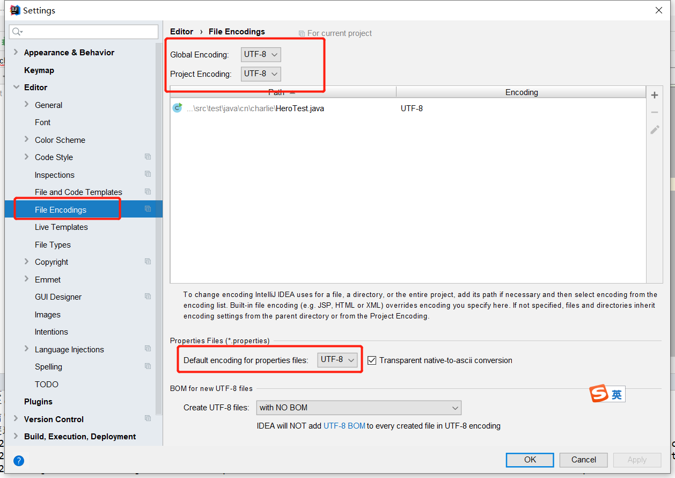Click the remove path minus icon

coord(654,112)
